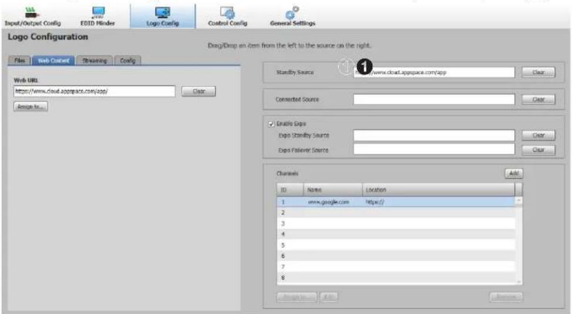Viewport: 572px width, 314px height.
Task: Sort channels by Name column header
Action: point(333,190)
